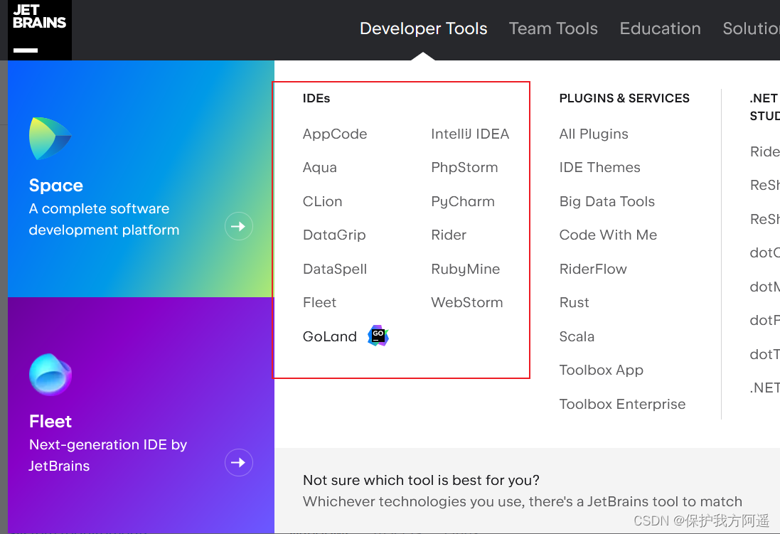This screenshot has width=780, height=534.
Task: Select PhpStorm from the IDEs list
Action: click(464, 168)
